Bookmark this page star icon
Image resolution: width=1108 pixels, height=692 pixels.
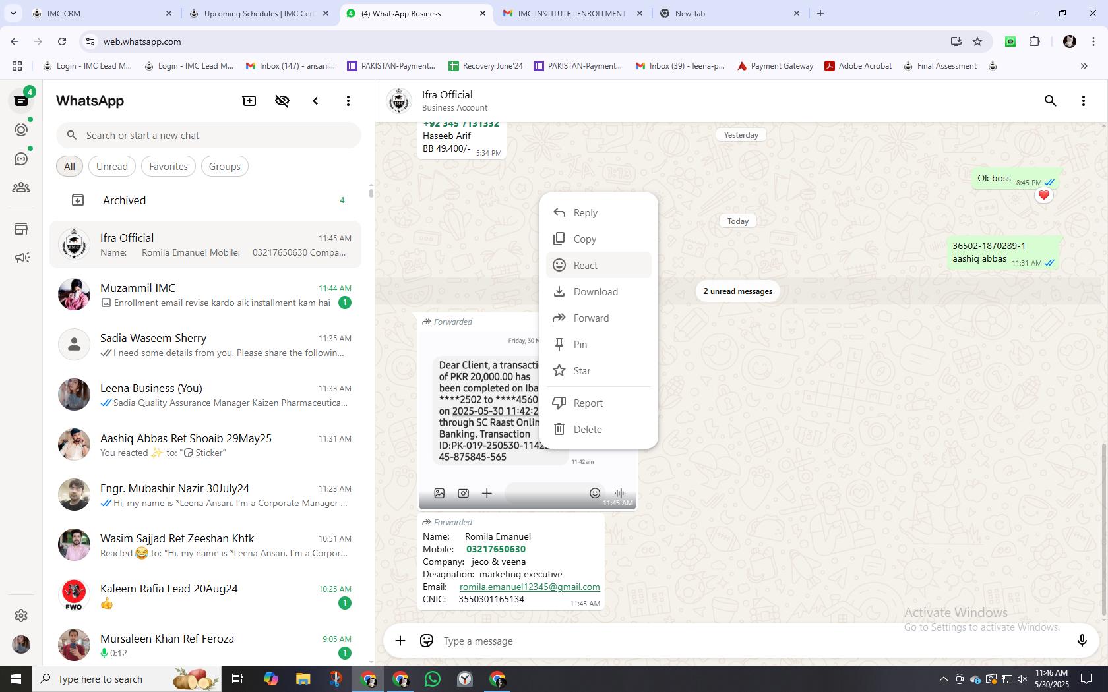click(x=977, y=42)
